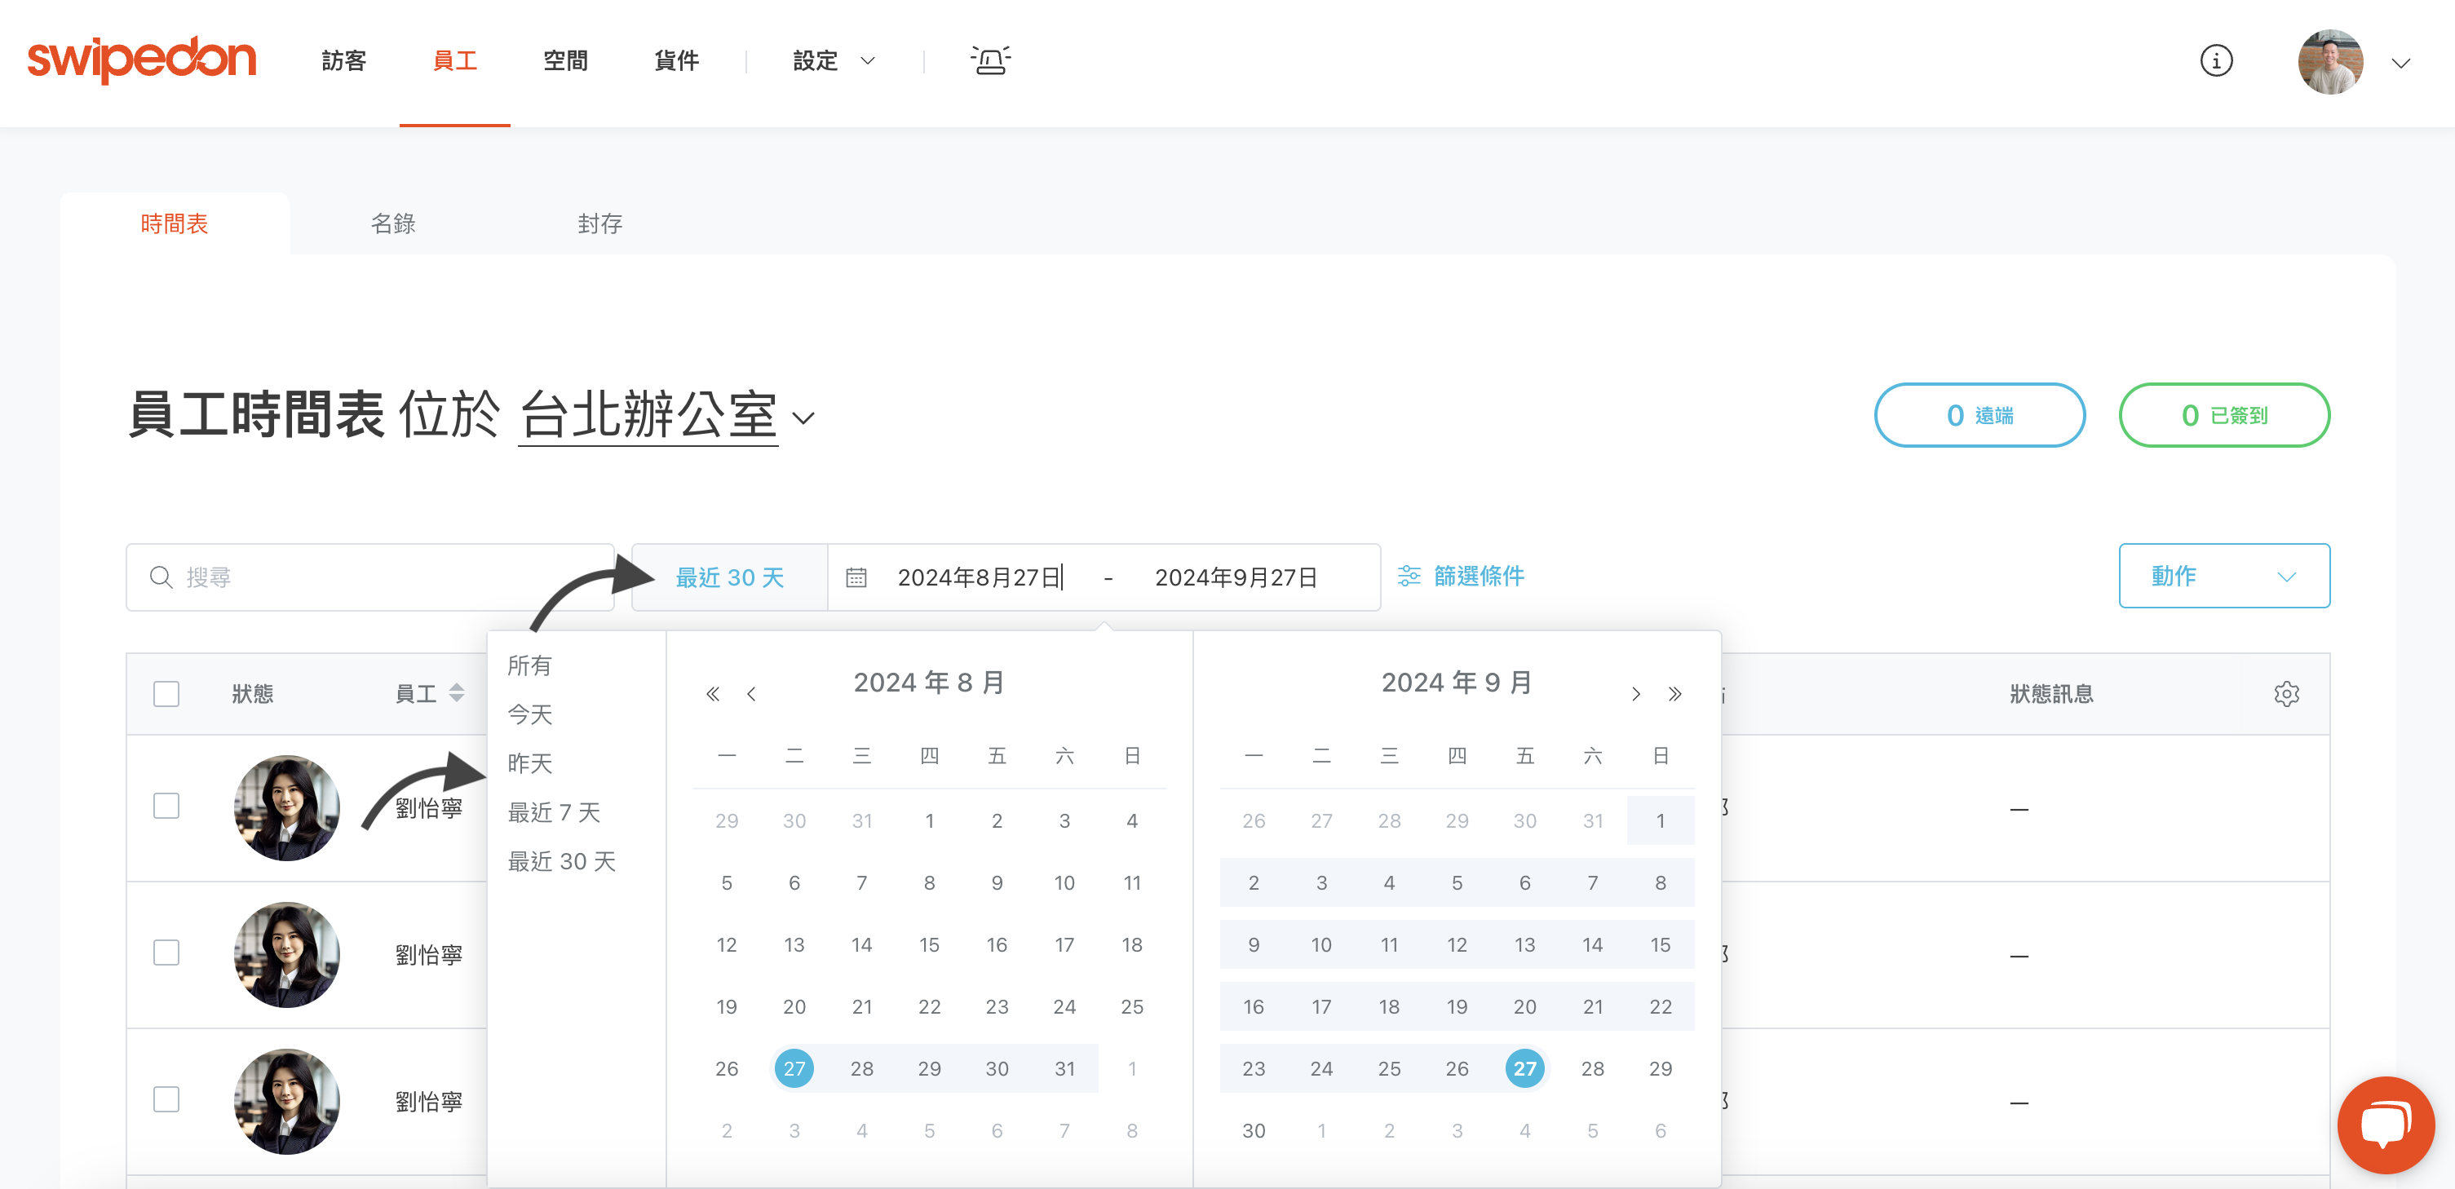Click the 0 已簽到 signed-in counter button
The height and width of the screenshot is (1189, 2455).
coord(2224,415)
